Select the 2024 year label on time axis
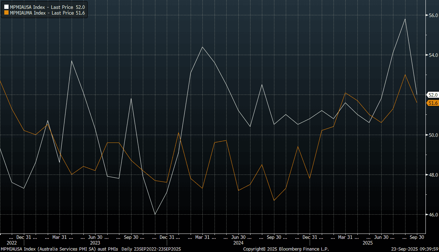Viewport: 439px width, 252px height. pyautogui.click(x=238, y=243)
